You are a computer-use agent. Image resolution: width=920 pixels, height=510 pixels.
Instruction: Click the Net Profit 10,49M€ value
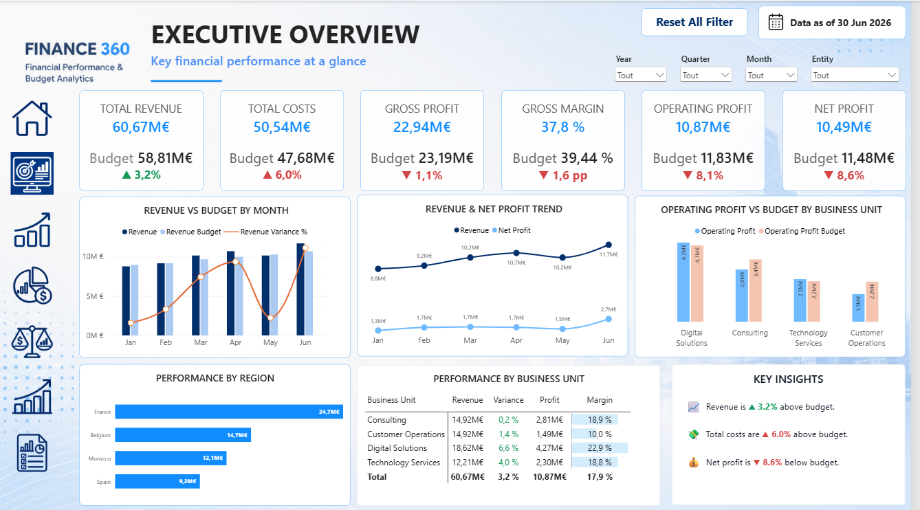click(844, 127)
